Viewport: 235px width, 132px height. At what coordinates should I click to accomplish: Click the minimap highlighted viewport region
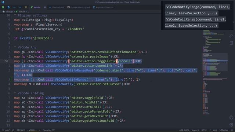click(215, 62)
